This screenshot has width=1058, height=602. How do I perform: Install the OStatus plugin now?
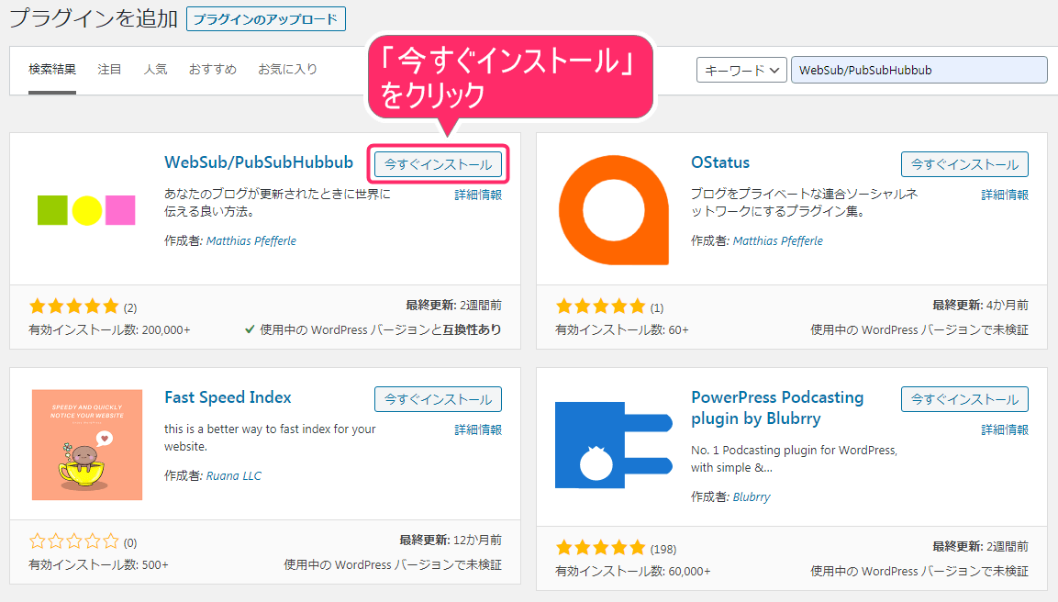pyautogui.click(x=964, y=164)
